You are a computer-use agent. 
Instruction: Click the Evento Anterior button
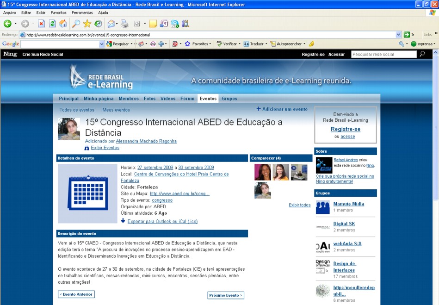[76, 294]
